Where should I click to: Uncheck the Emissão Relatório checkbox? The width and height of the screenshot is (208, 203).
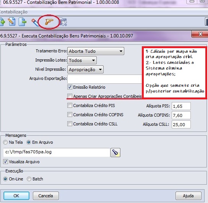70,87
